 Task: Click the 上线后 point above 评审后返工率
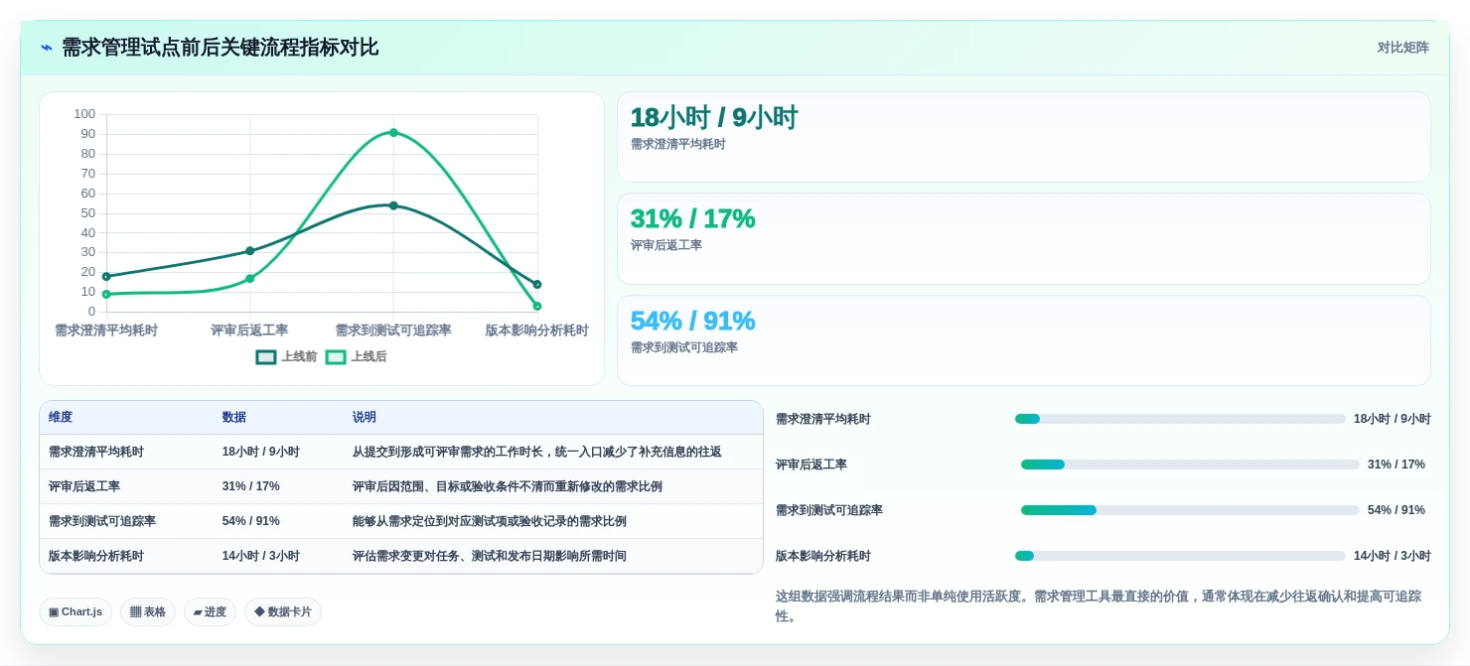coord(250,279)
